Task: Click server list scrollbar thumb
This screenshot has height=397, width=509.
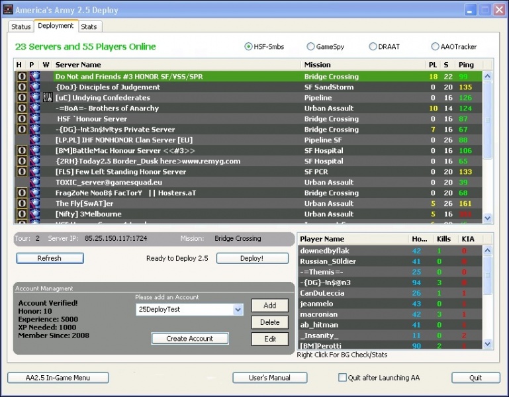Action: pyautogui.click(x=487, y=120)
